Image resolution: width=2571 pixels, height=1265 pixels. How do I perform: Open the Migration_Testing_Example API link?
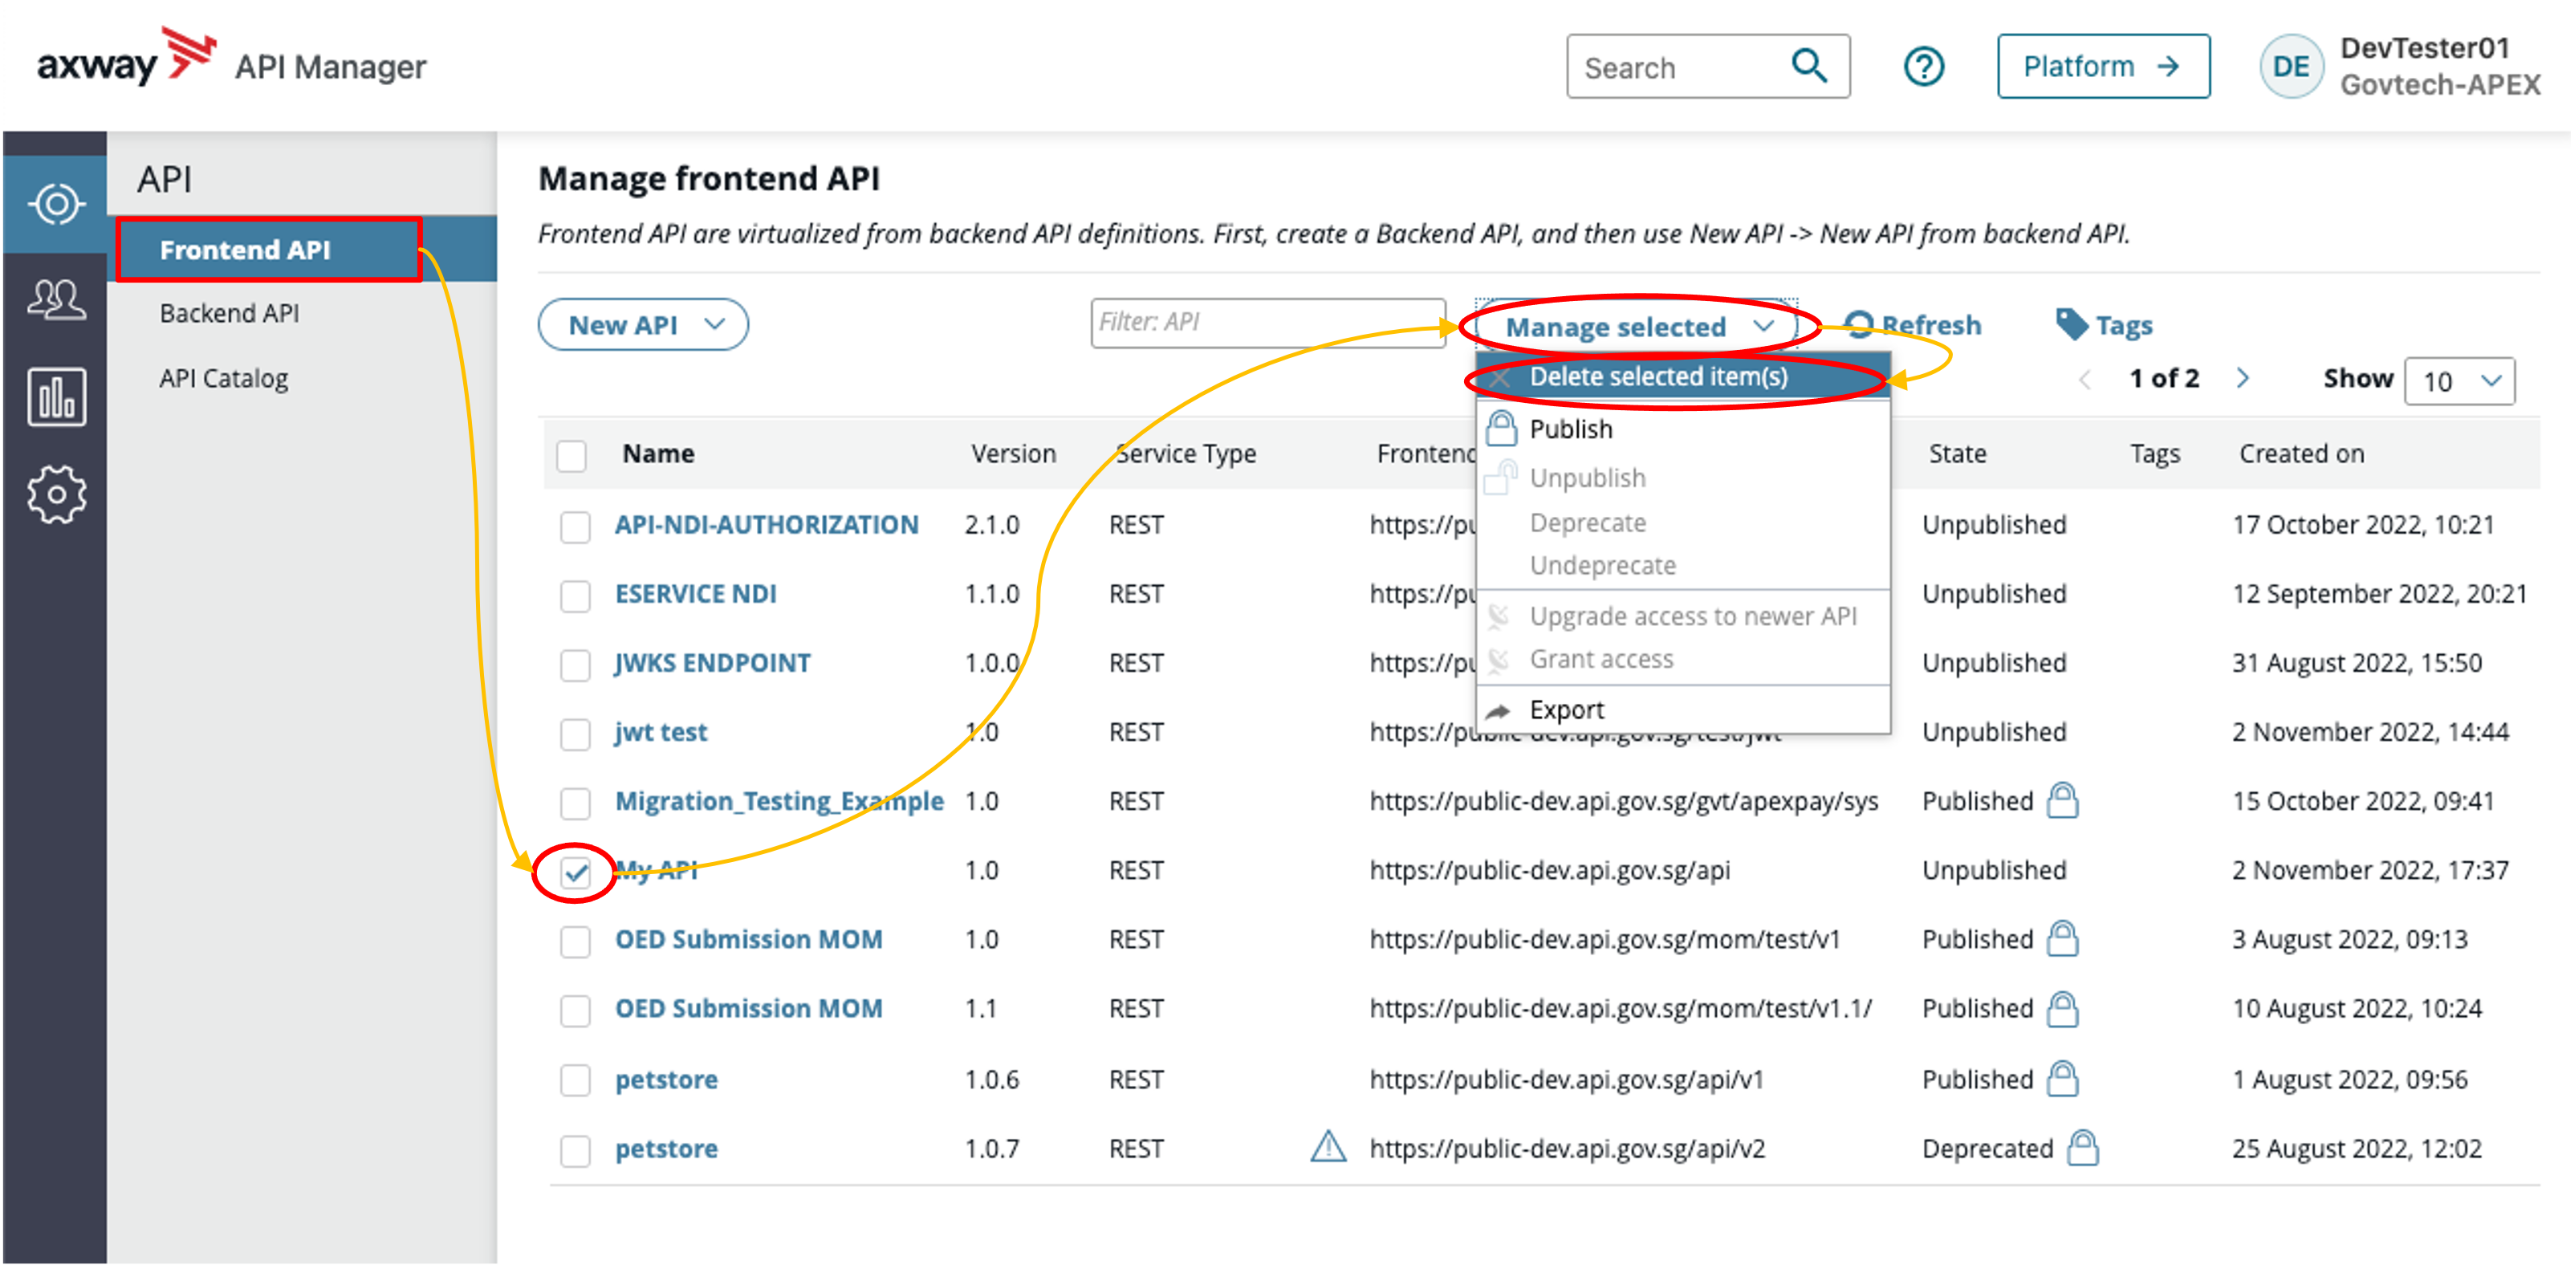pos(779,802)
